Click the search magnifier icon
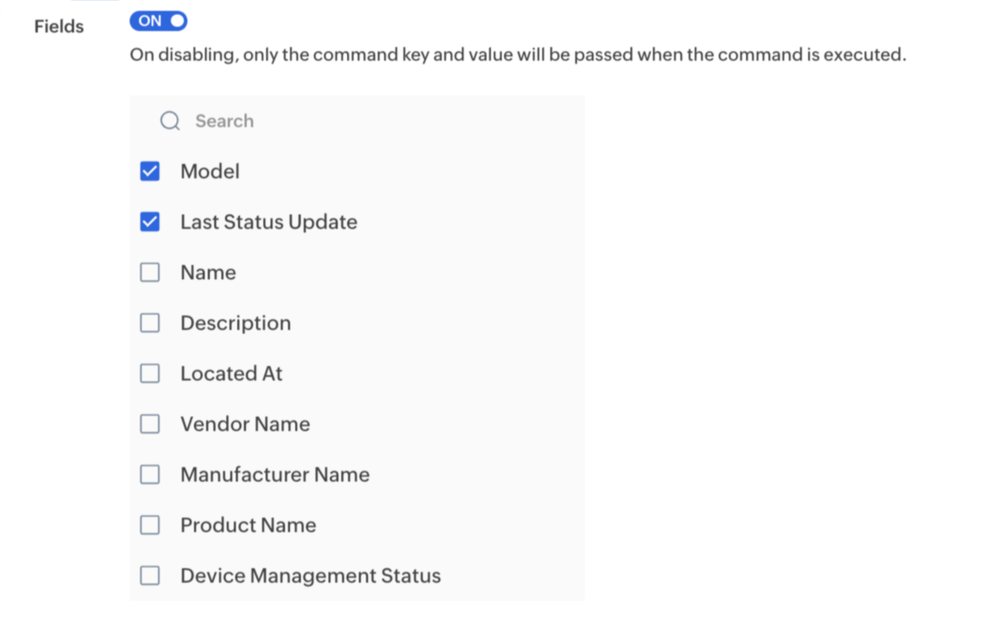 pyautogui.click(x=170, y=121)
